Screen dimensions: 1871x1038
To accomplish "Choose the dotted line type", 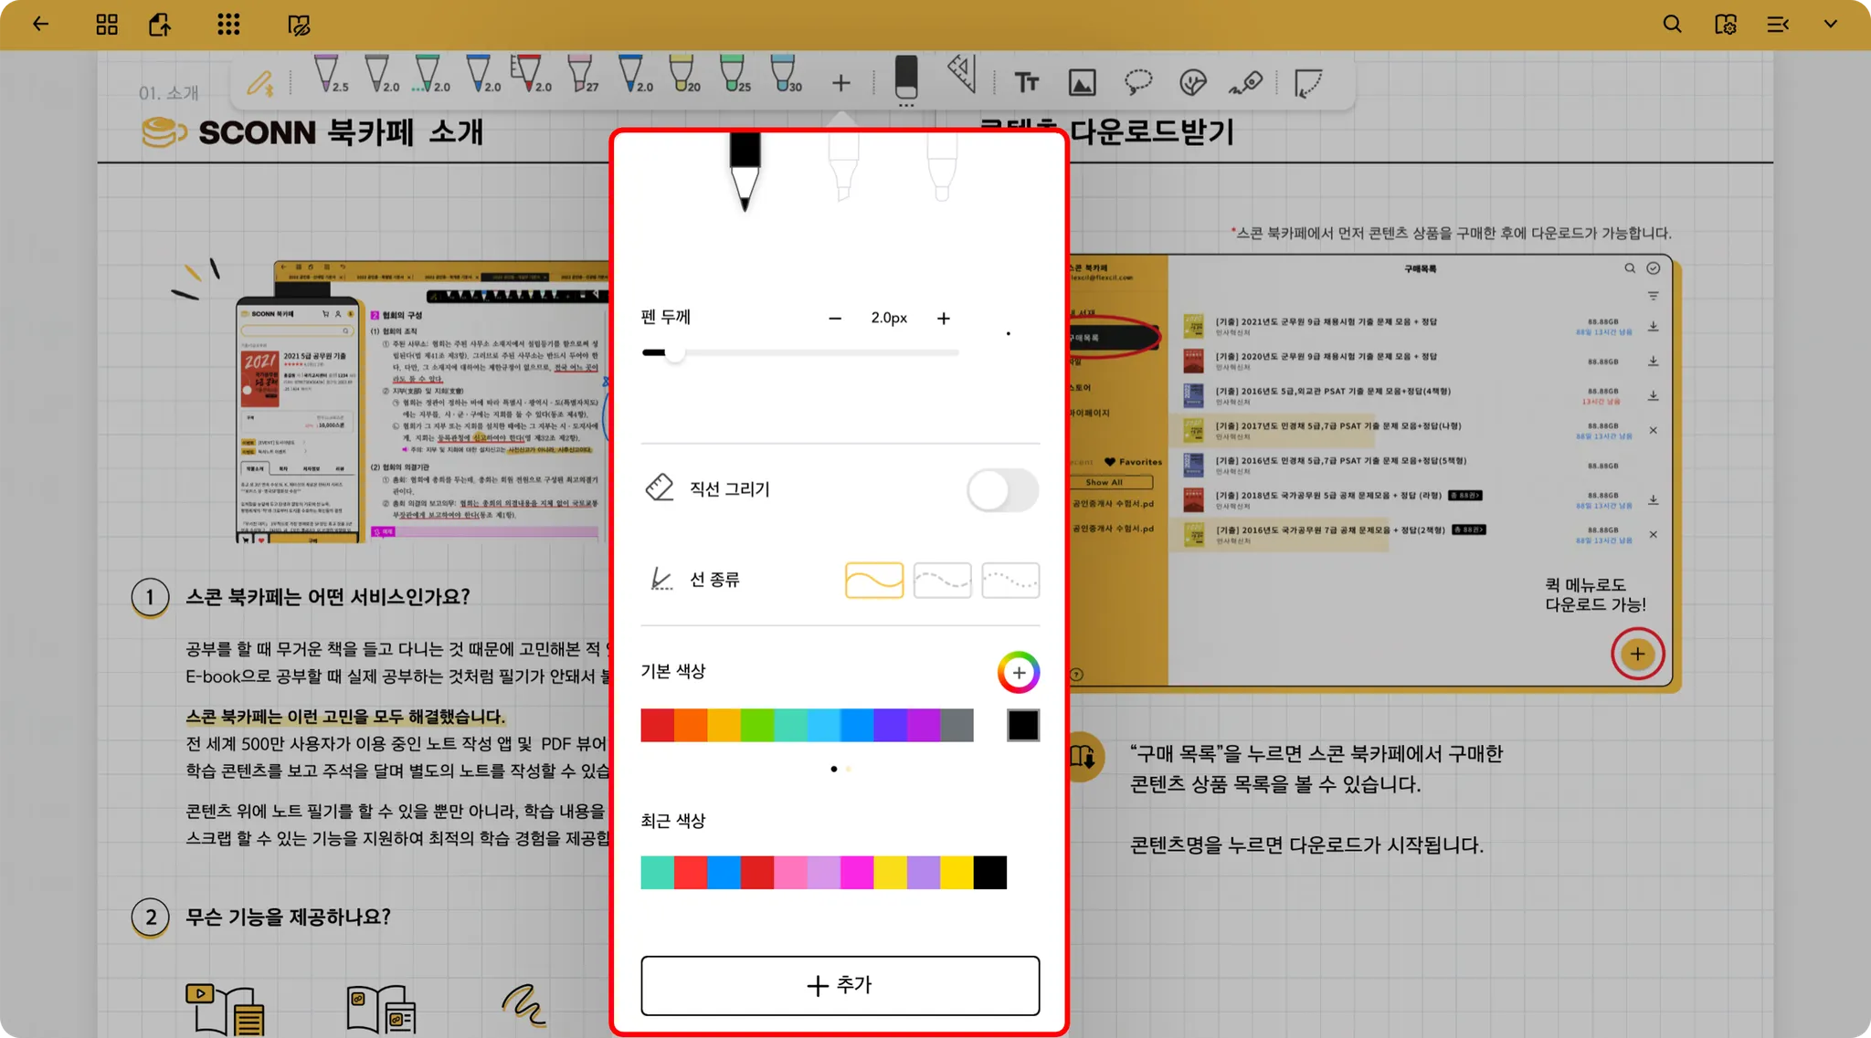I will 1009,581.
